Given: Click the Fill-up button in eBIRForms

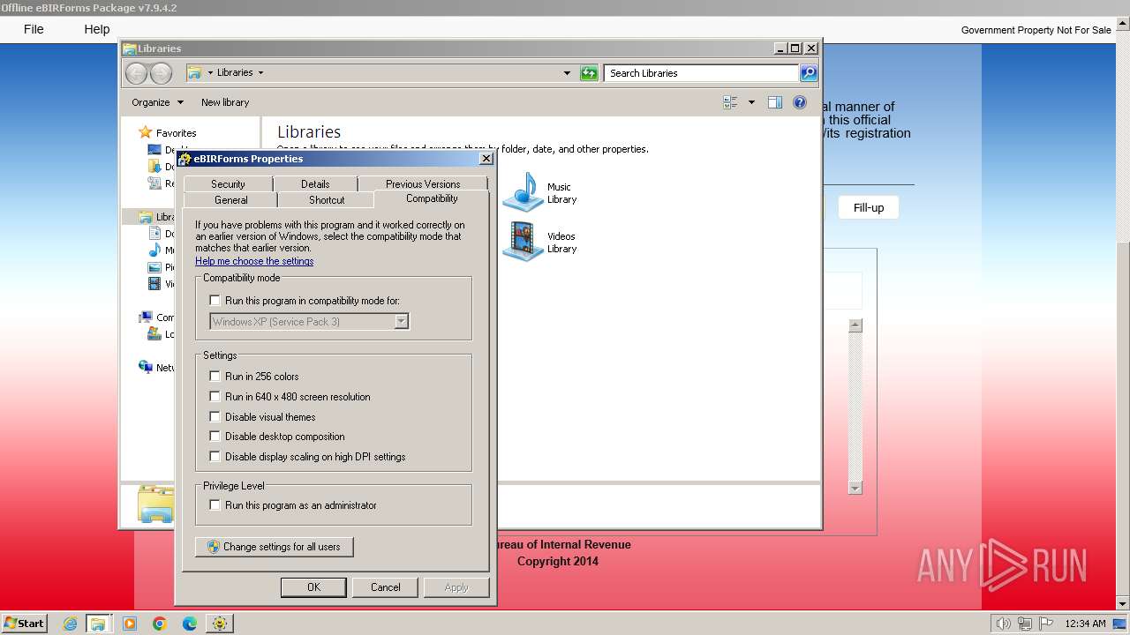Looking at the screenshot, I should 869,207.
